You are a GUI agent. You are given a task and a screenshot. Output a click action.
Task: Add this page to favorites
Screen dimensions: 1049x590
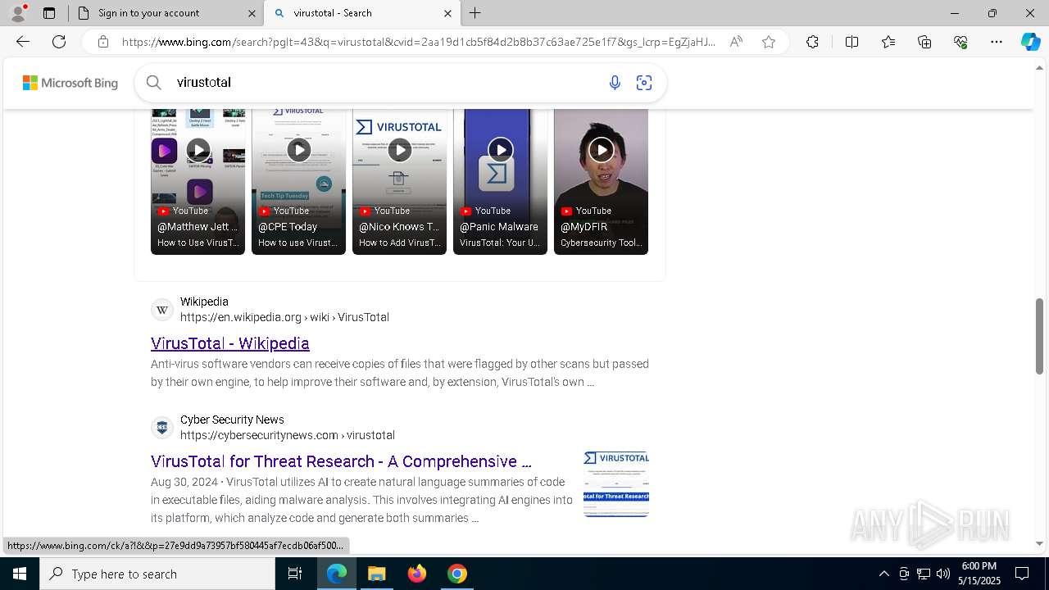pos(769,42)
